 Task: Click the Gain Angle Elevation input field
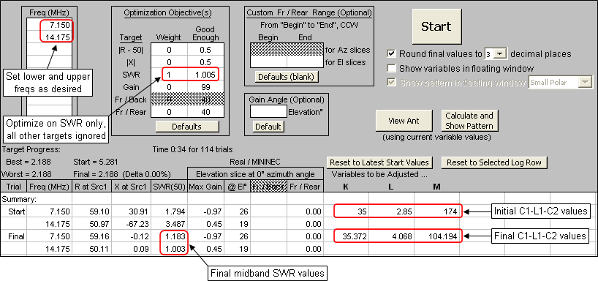pos(268,111)
